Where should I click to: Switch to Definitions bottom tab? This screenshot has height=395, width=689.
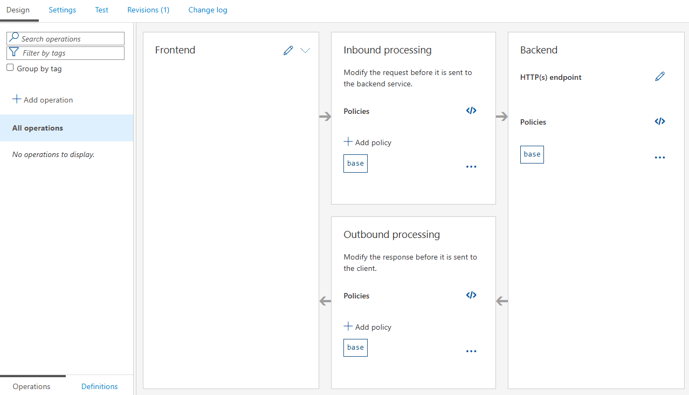100,386
